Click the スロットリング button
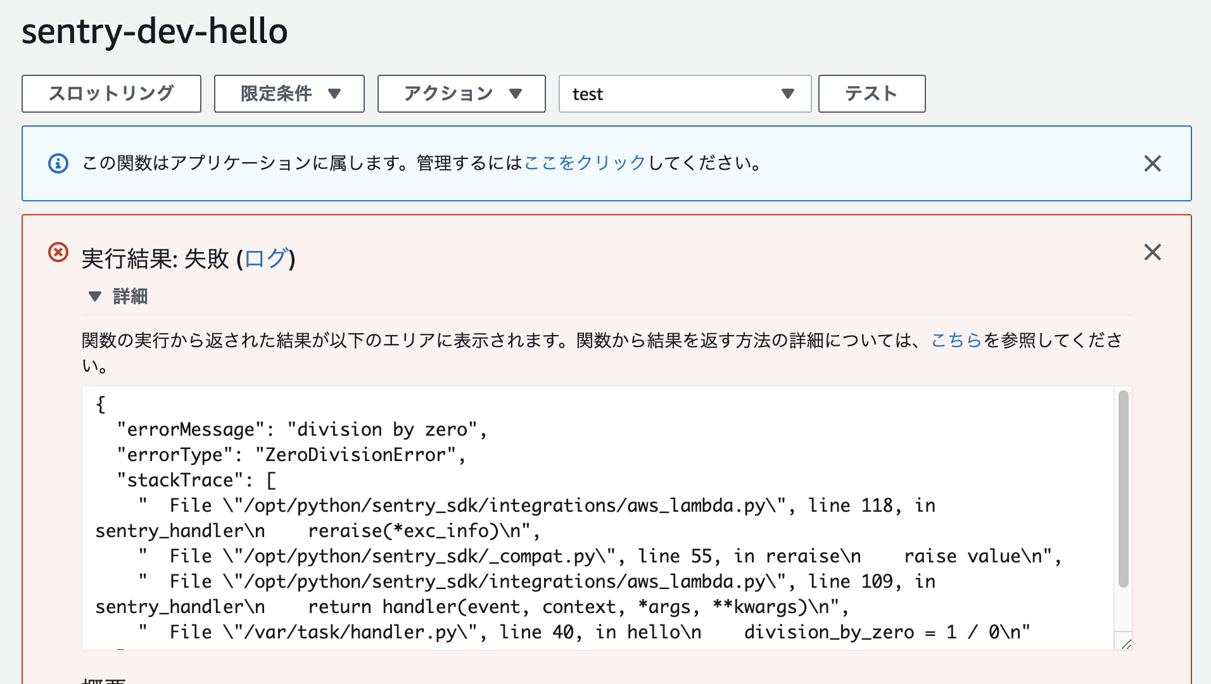The height and width of the screenshot is (684, 1211). [x=111, y=93]
